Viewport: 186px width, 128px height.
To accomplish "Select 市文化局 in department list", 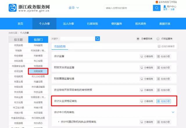I will pyautogui.click(x=18, y=102).
